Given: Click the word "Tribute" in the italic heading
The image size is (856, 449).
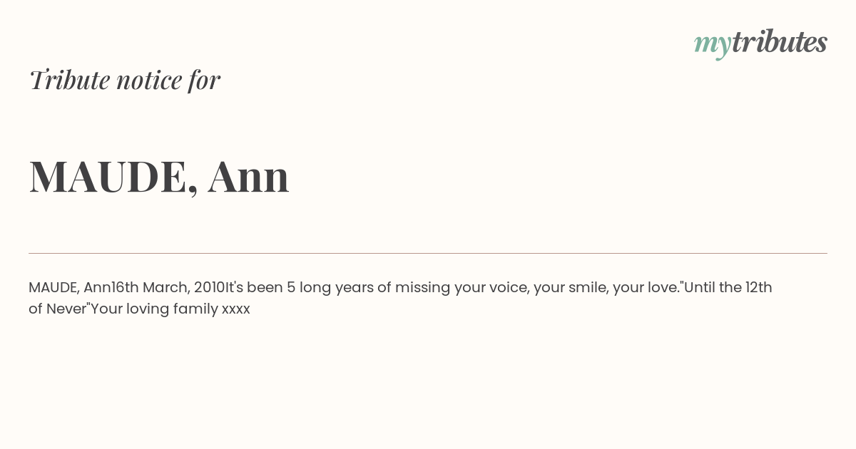Looking at the screenshot, I should 70,80.
